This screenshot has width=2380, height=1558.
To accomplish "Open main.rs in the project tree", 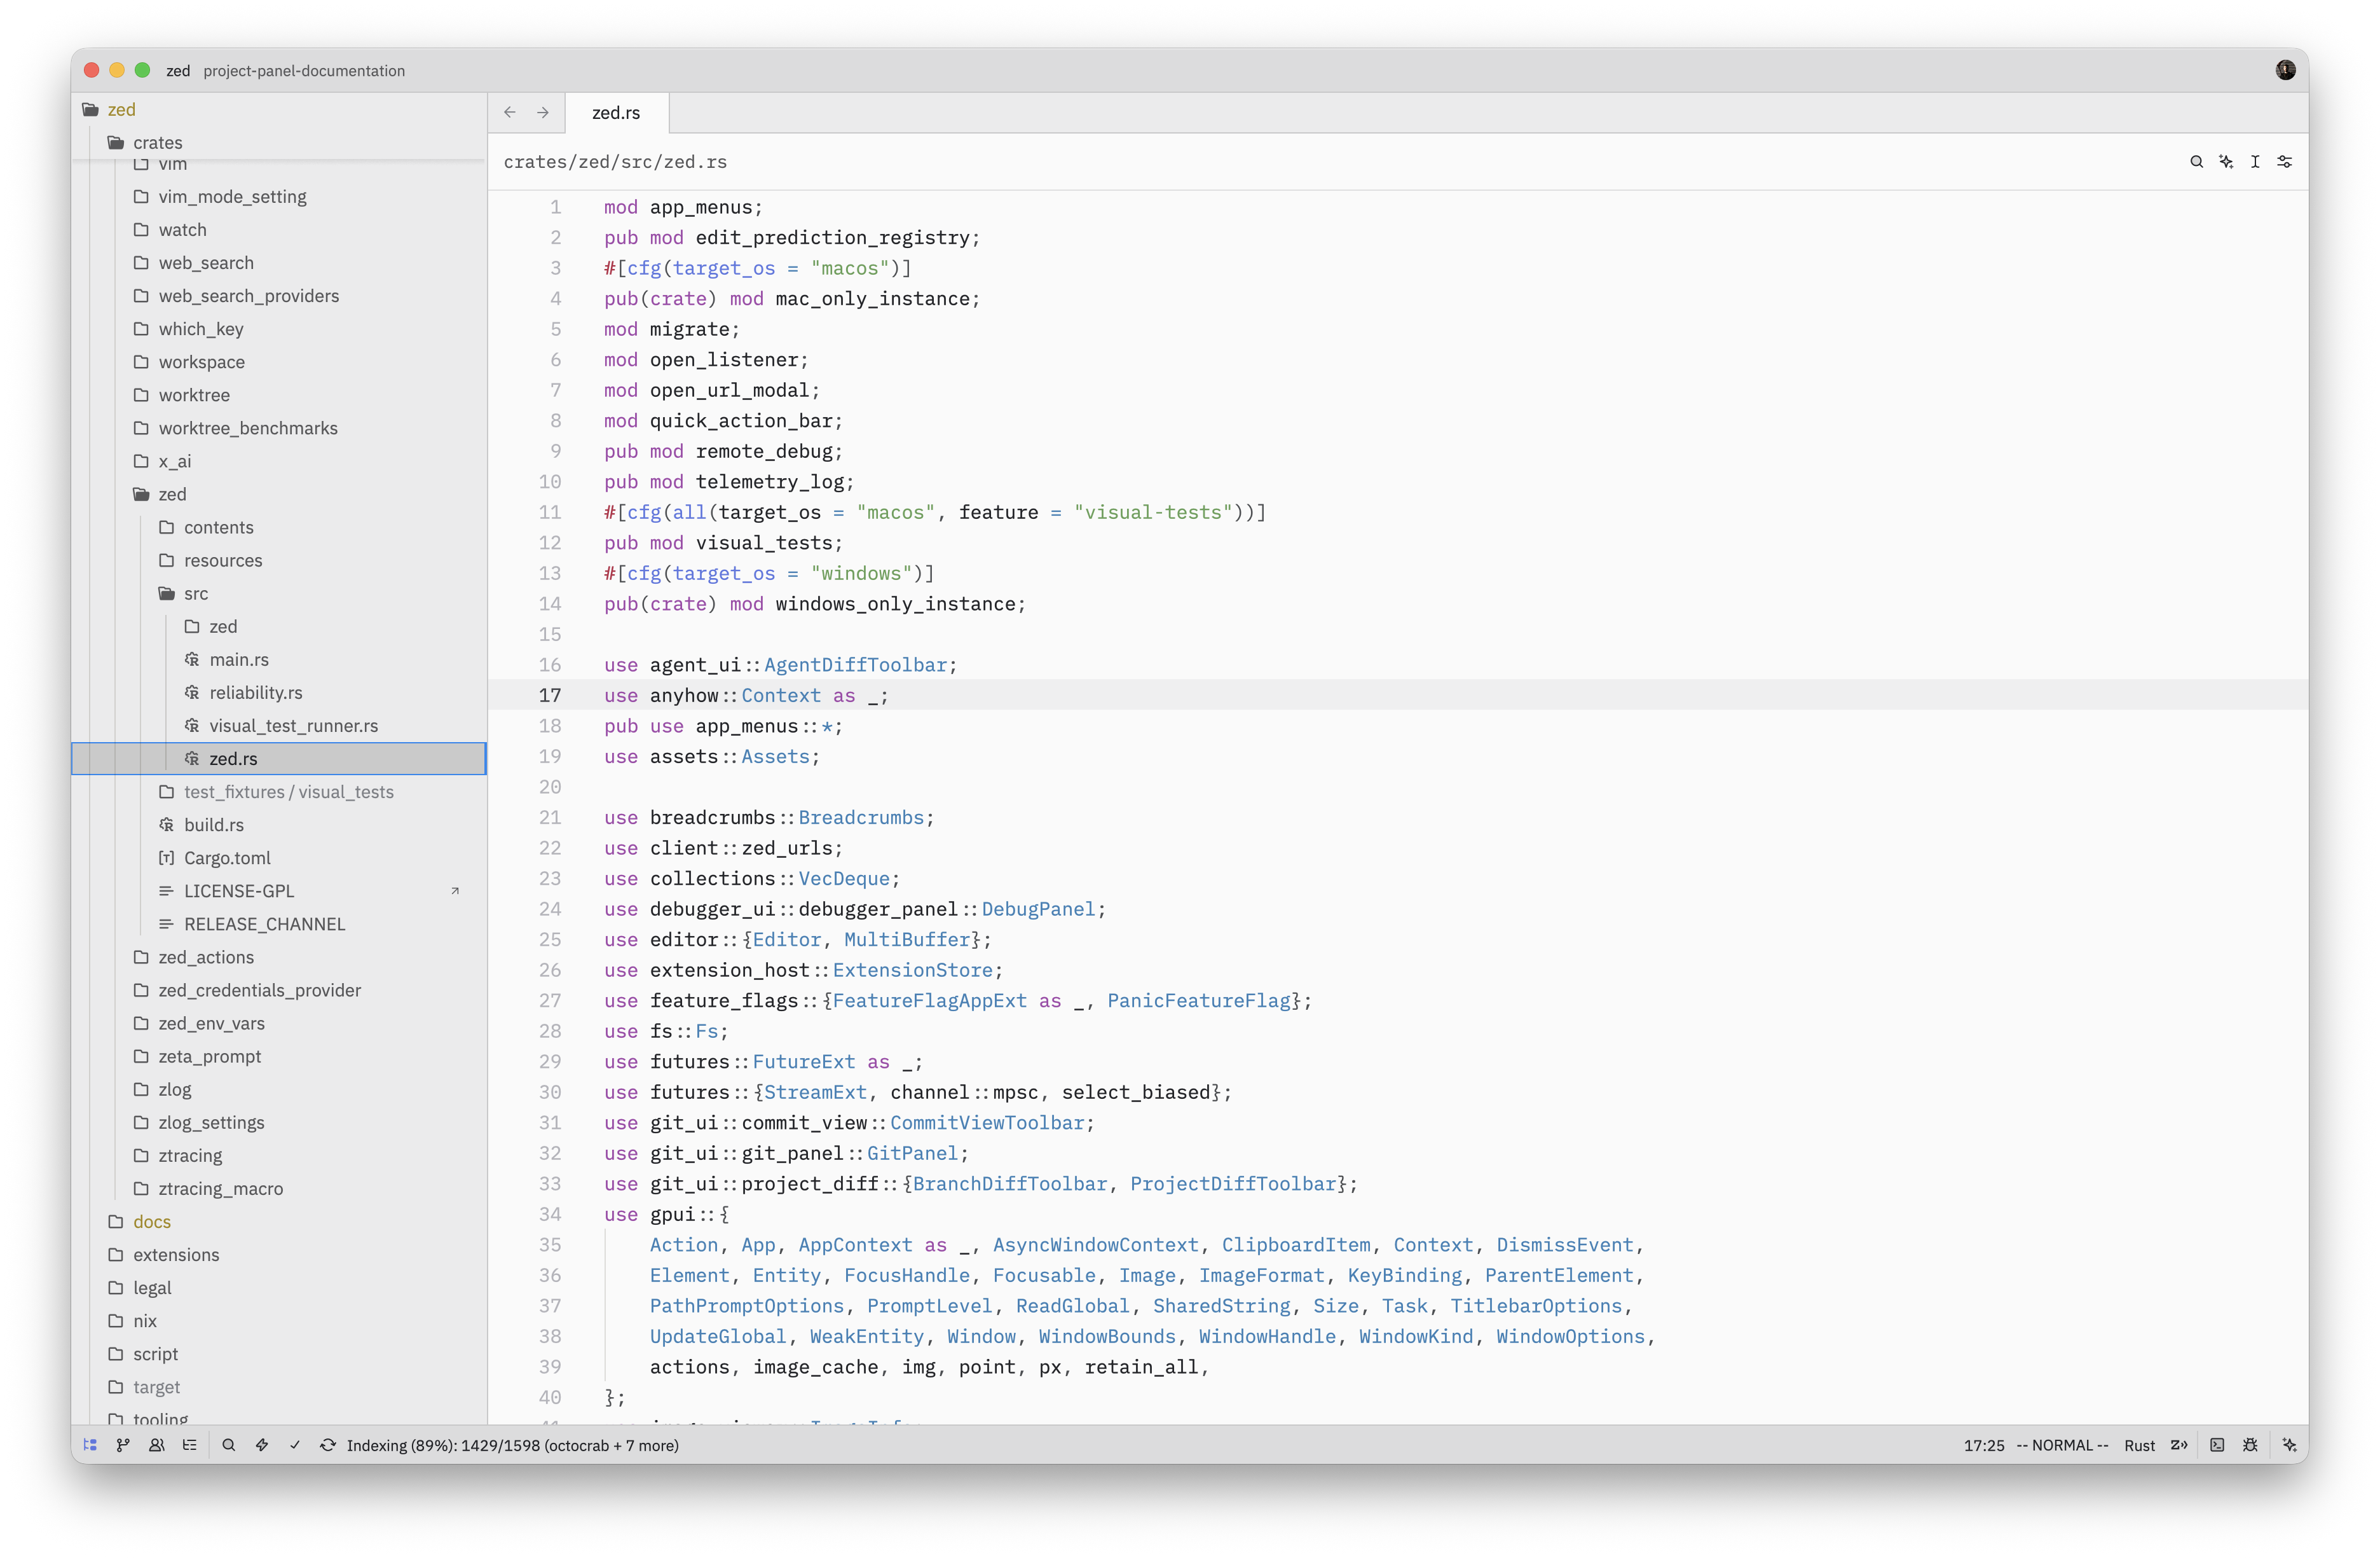I will tap(239, 659).
